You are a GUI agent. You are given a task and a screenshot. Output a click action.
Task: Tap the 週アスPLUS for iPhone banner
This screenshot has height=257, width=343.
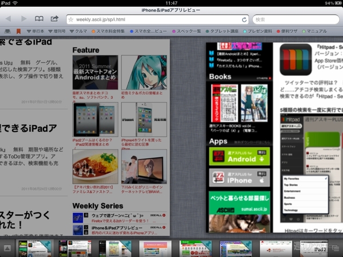click(240, 178)
